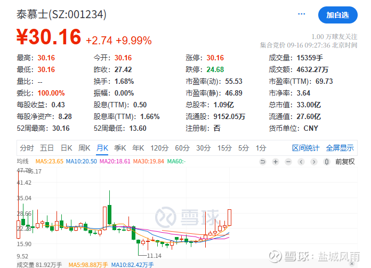371x268 pixels.
Task: Click the small x close icon at bottom right
Action: [x=352, y=264]
